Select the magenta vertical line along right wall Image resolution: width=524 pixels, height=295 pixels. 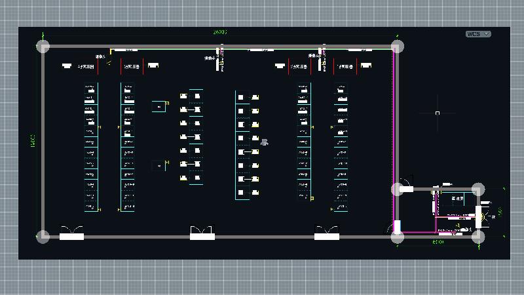point(394,118)
